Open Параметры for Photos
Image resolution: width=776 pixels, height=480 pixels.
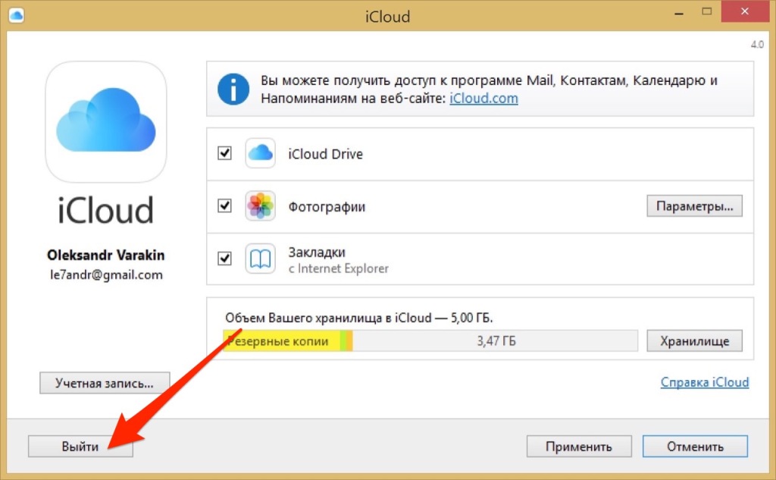(694, 206)
